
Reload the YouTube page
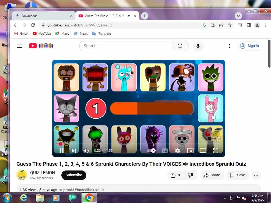(33, 25)
